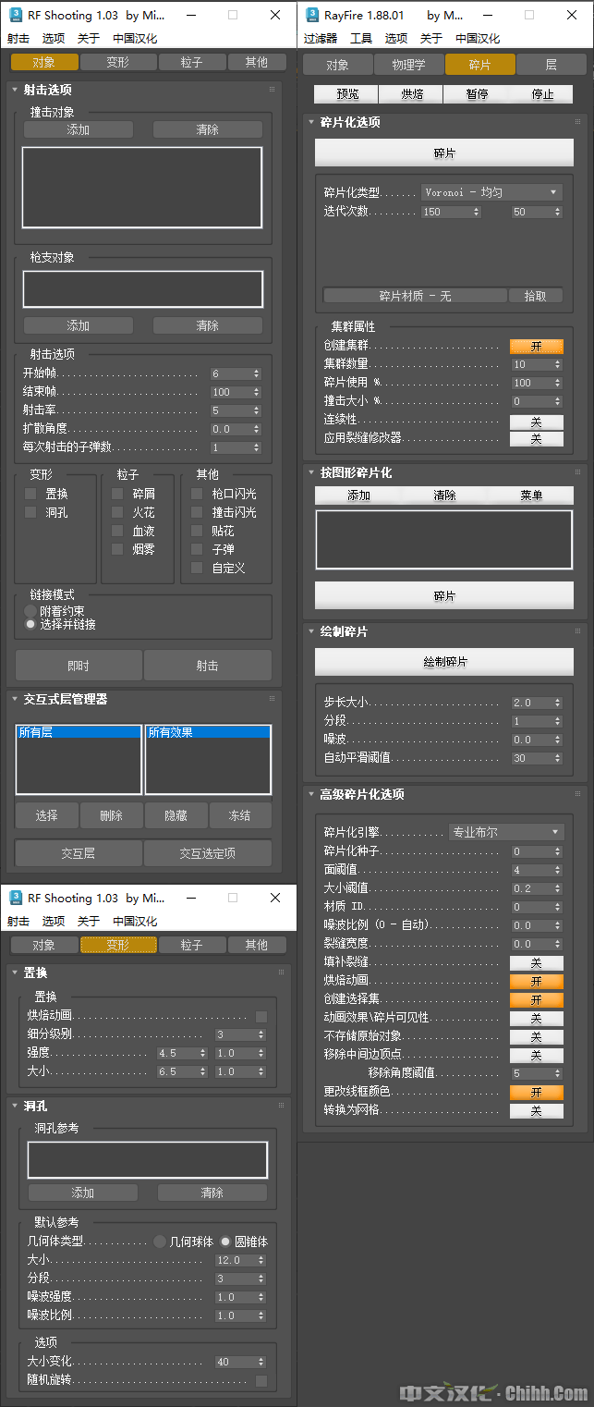594x1407 pixels.
Task: Click the grip handle of 交互式层管理器 rollout
Action: point(273,699)
